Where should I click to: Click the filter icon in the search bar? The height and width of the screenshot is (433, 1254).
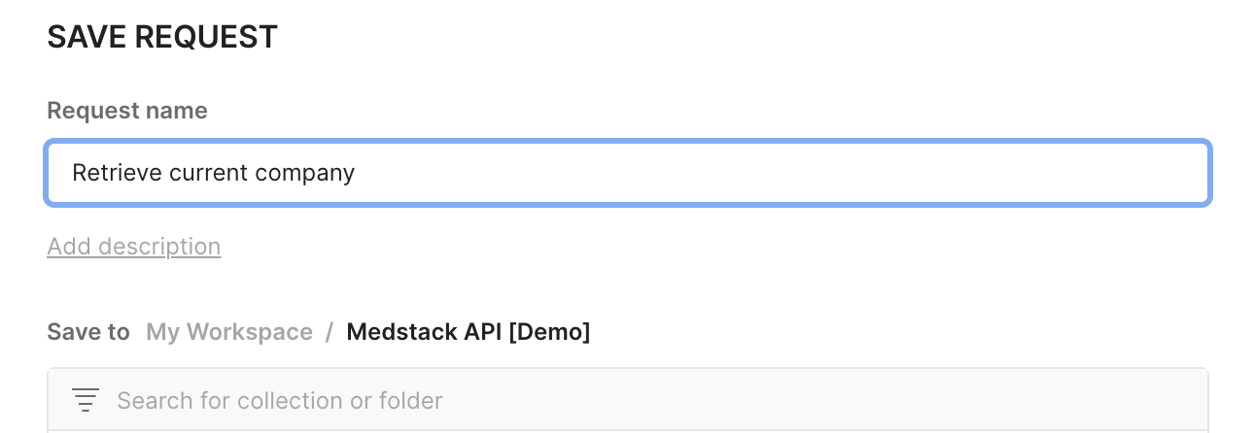pos(86,400)
